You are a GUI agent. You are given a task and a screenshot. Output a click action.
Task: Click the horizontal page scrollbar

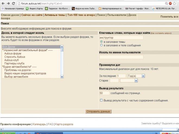pyautogui.click(x=81, y=129)
